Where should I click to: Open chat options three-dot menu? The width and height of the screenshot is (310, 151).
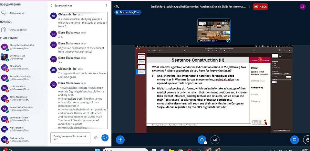(x=107, y=6)
